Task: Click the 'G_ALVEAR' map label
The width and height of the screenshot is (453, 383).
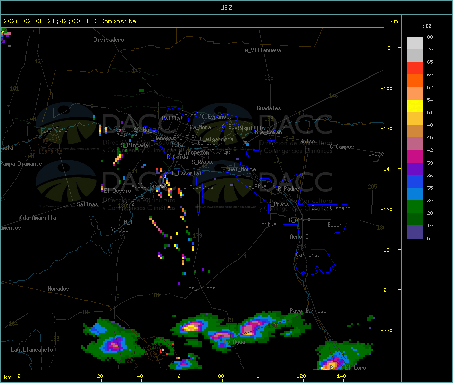Action: (301, 220)
